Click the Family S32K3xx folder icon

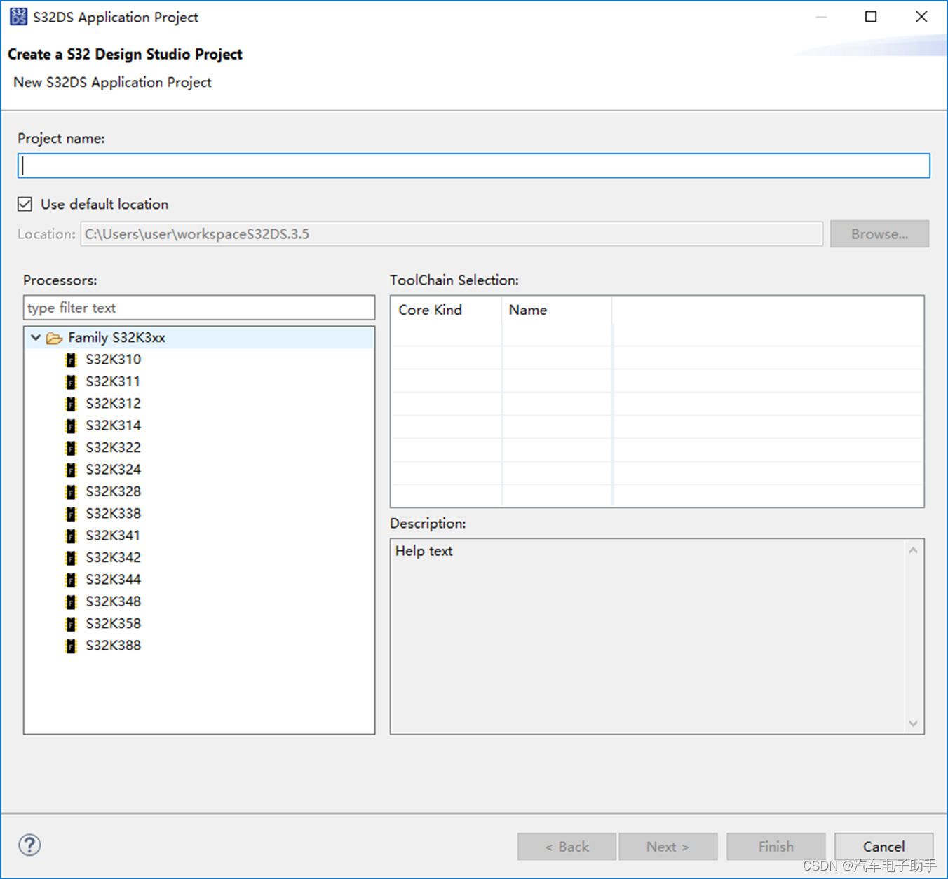[54, 339]
